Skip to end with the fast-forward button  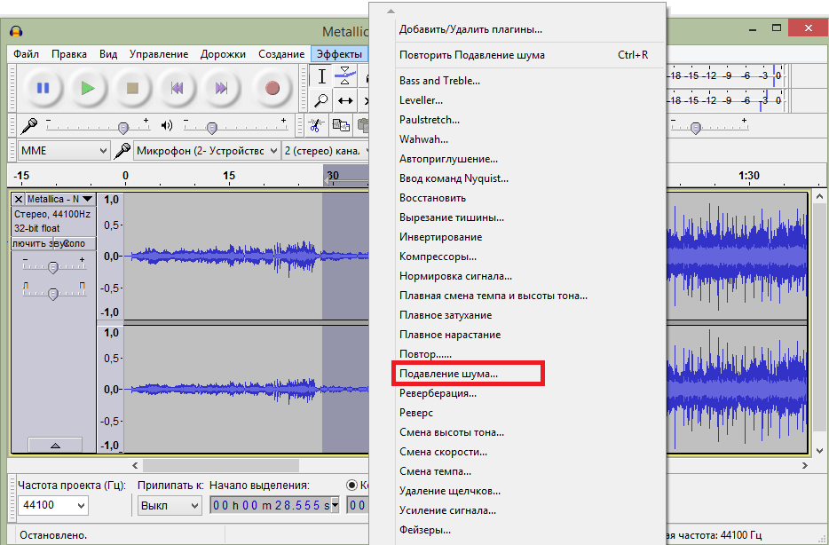point(221,88)
